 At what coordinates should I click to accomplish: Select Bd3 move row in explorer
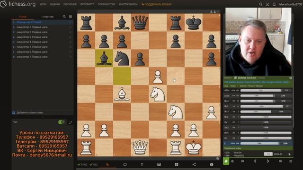coord(258,111)
